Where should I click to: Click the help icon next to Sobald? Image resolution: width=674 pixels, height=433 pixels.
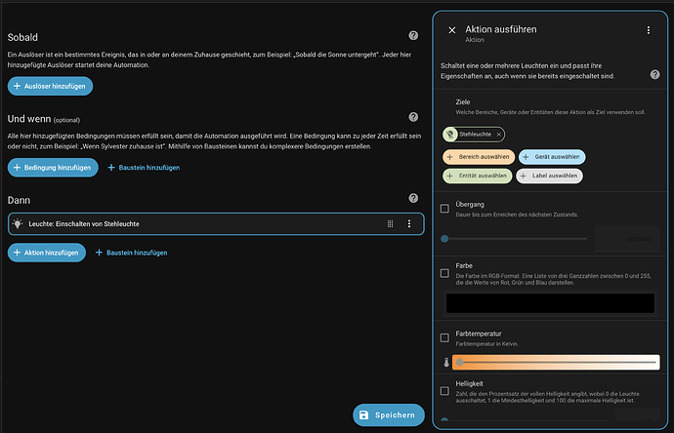point(413,38)
